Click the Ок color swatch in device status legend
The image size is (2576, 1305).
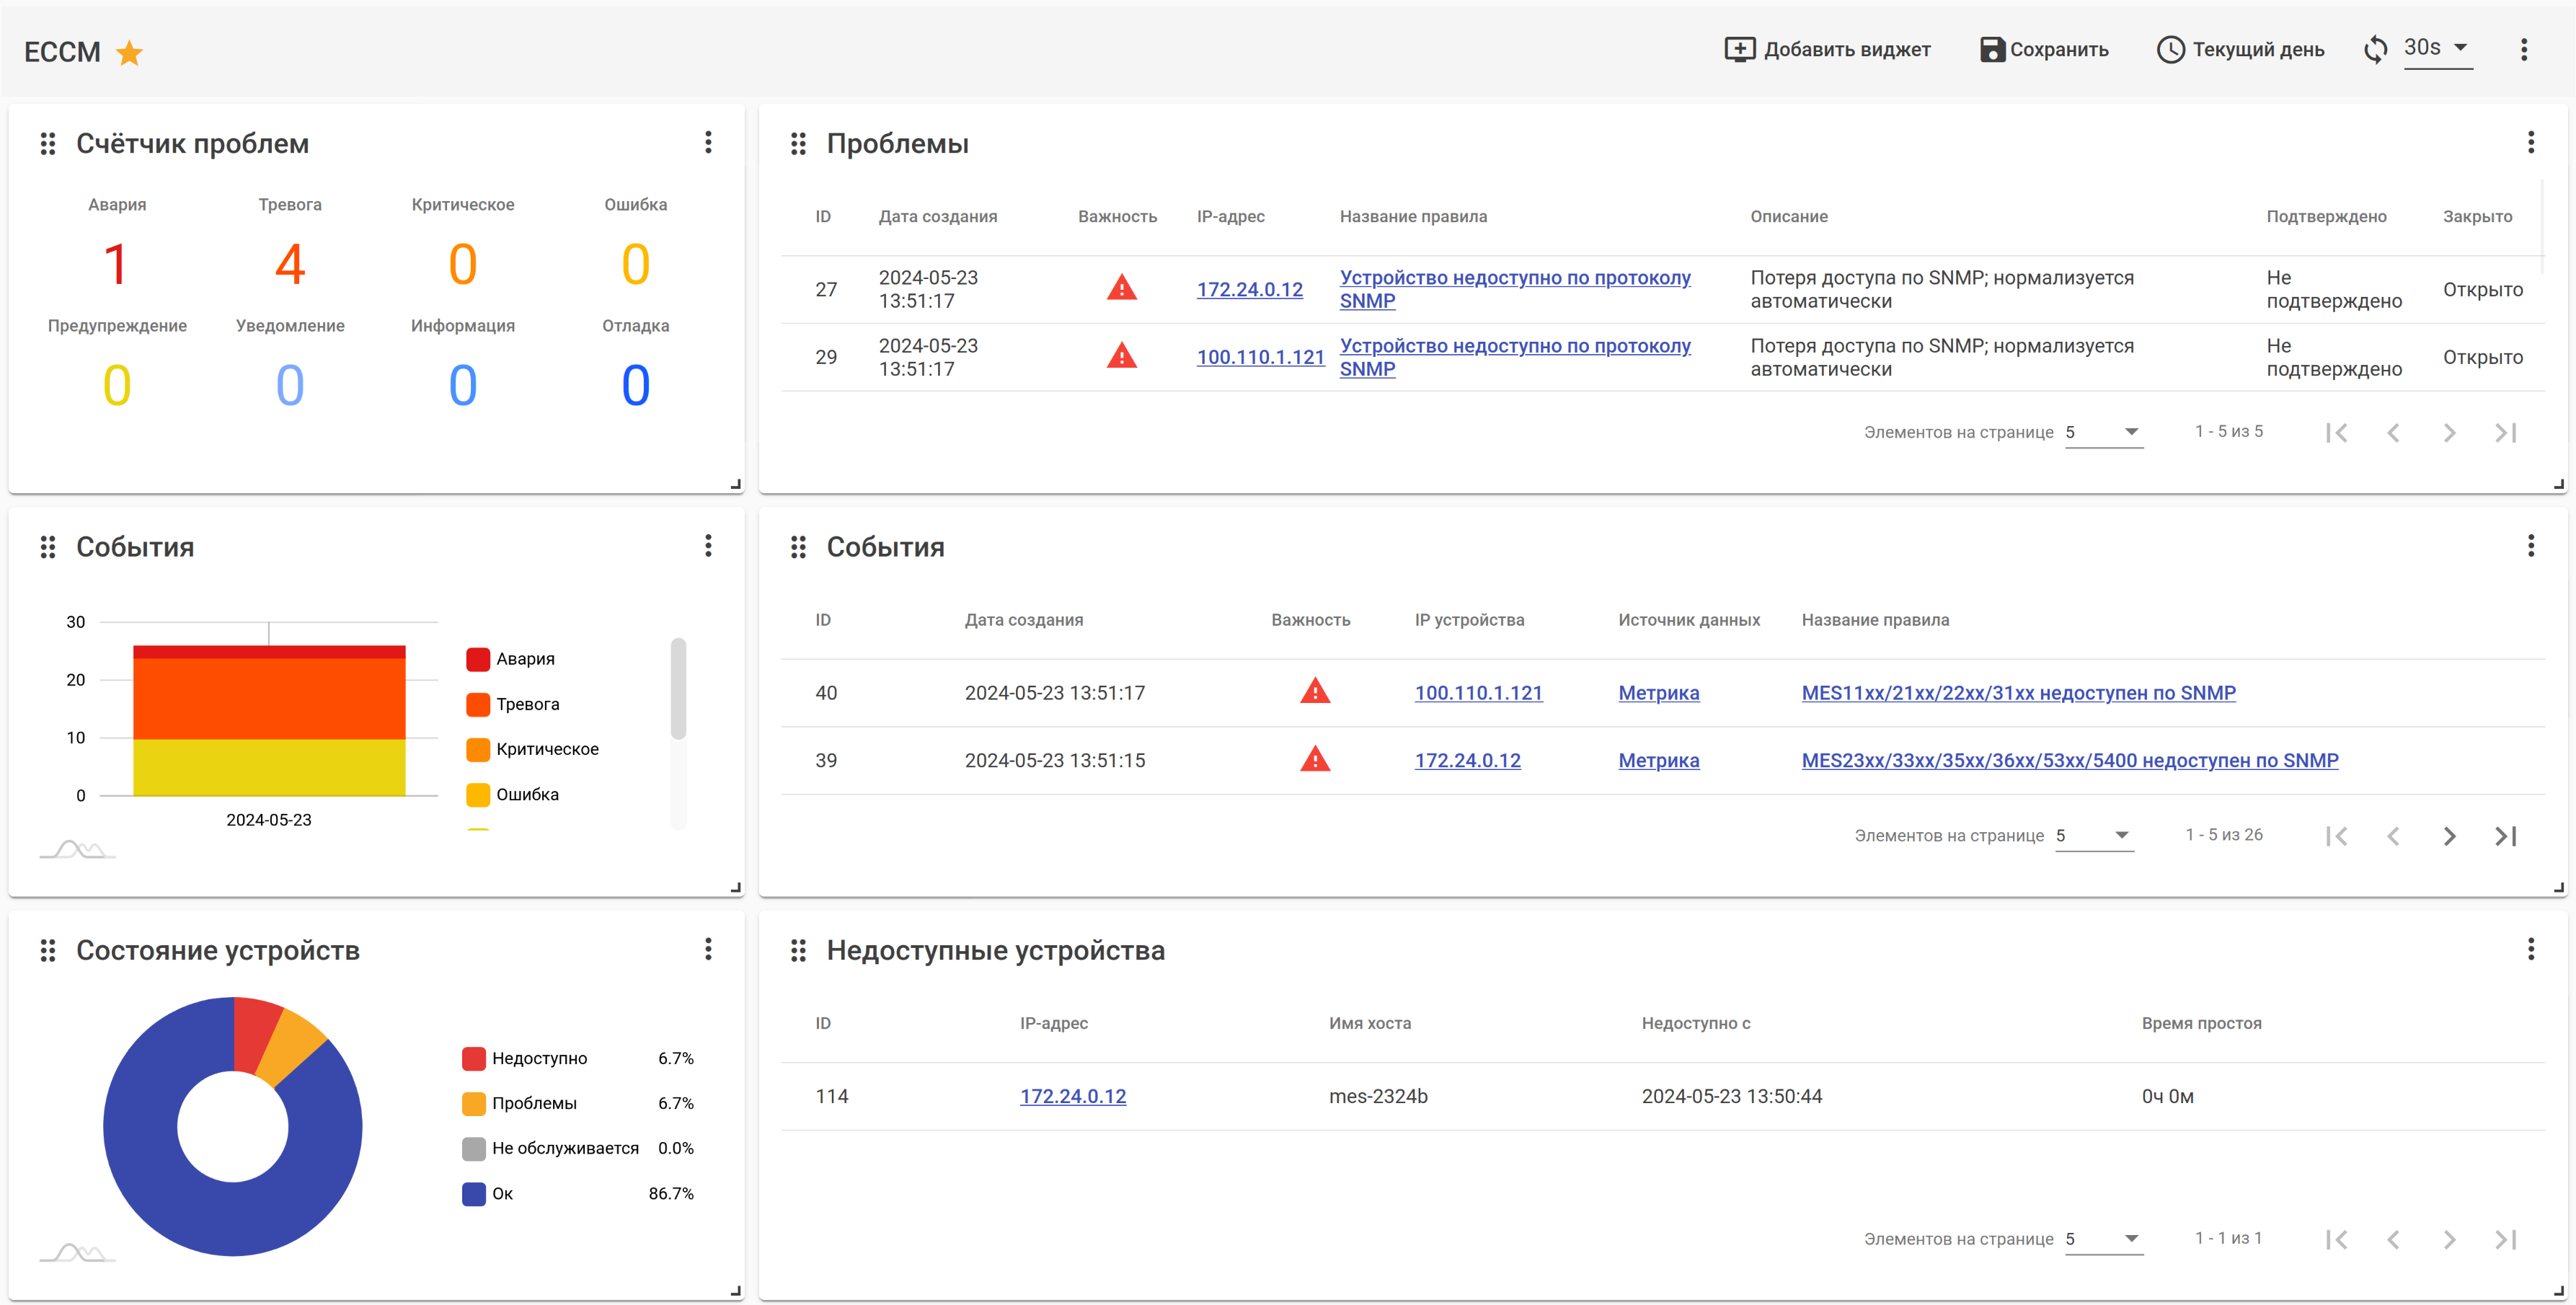[x=473, y=1193]
